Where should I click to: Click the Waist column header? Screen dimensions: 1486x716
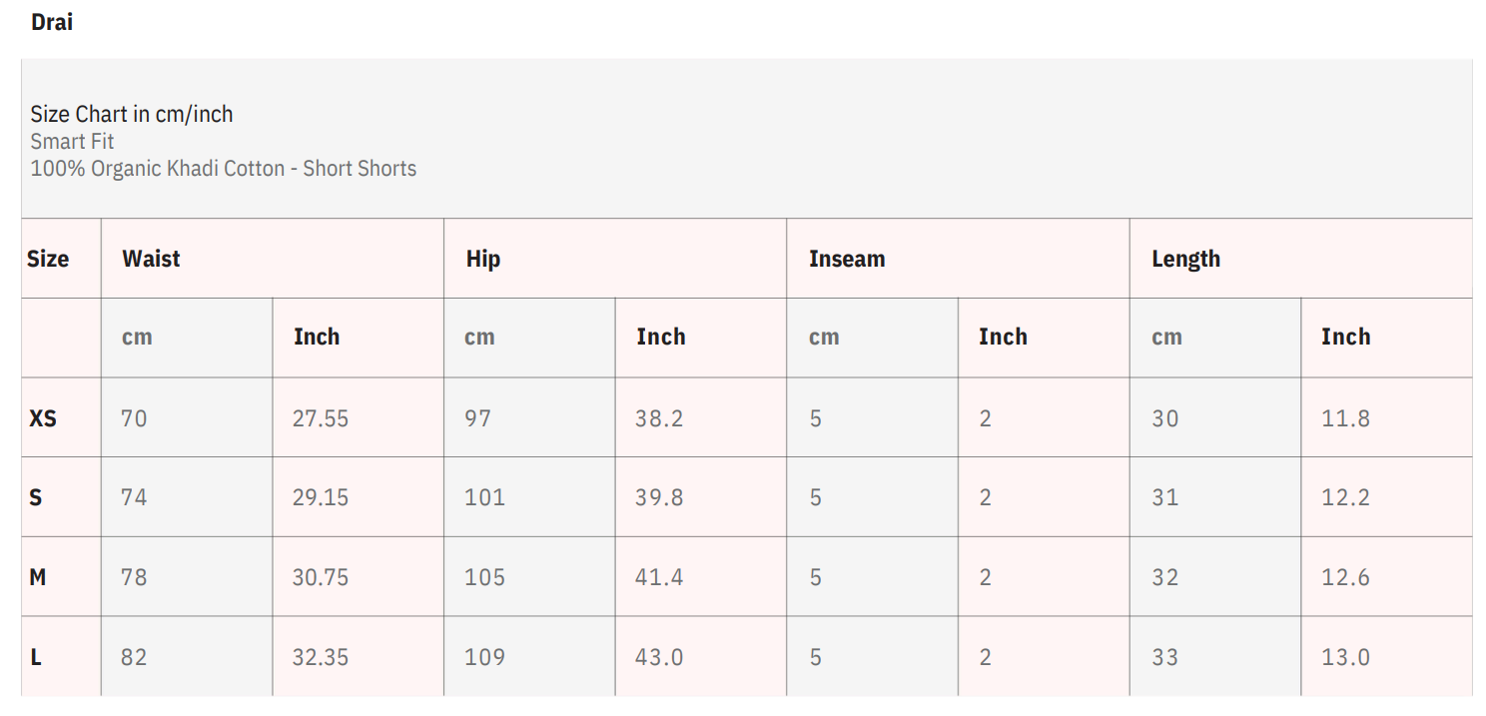pyautogui.click(x=151, y=259)
